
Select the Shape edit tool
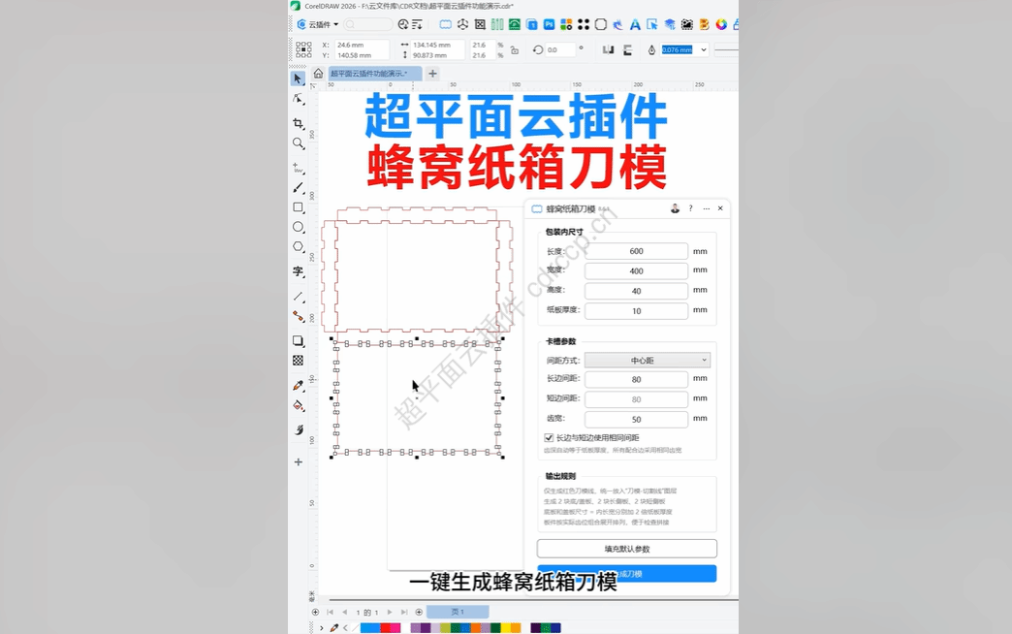pos(298,99)
